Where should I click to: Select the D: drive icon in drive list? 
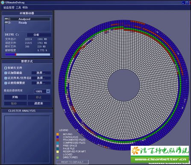(x=6, y=23)
